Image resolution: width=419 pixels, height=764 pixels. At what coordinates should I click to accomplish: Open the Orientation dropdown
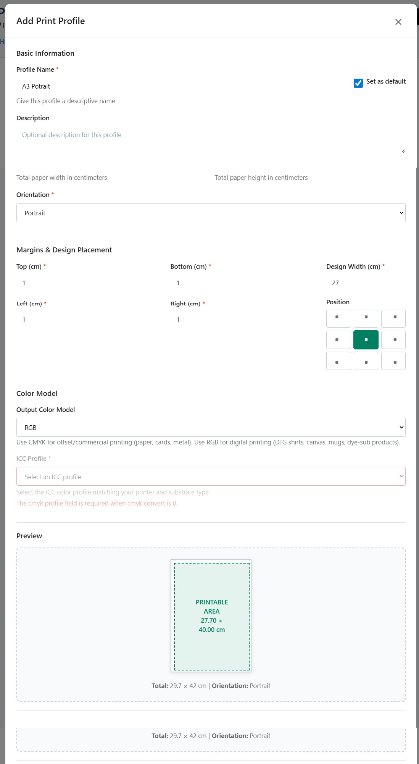(x=211, y=213)
